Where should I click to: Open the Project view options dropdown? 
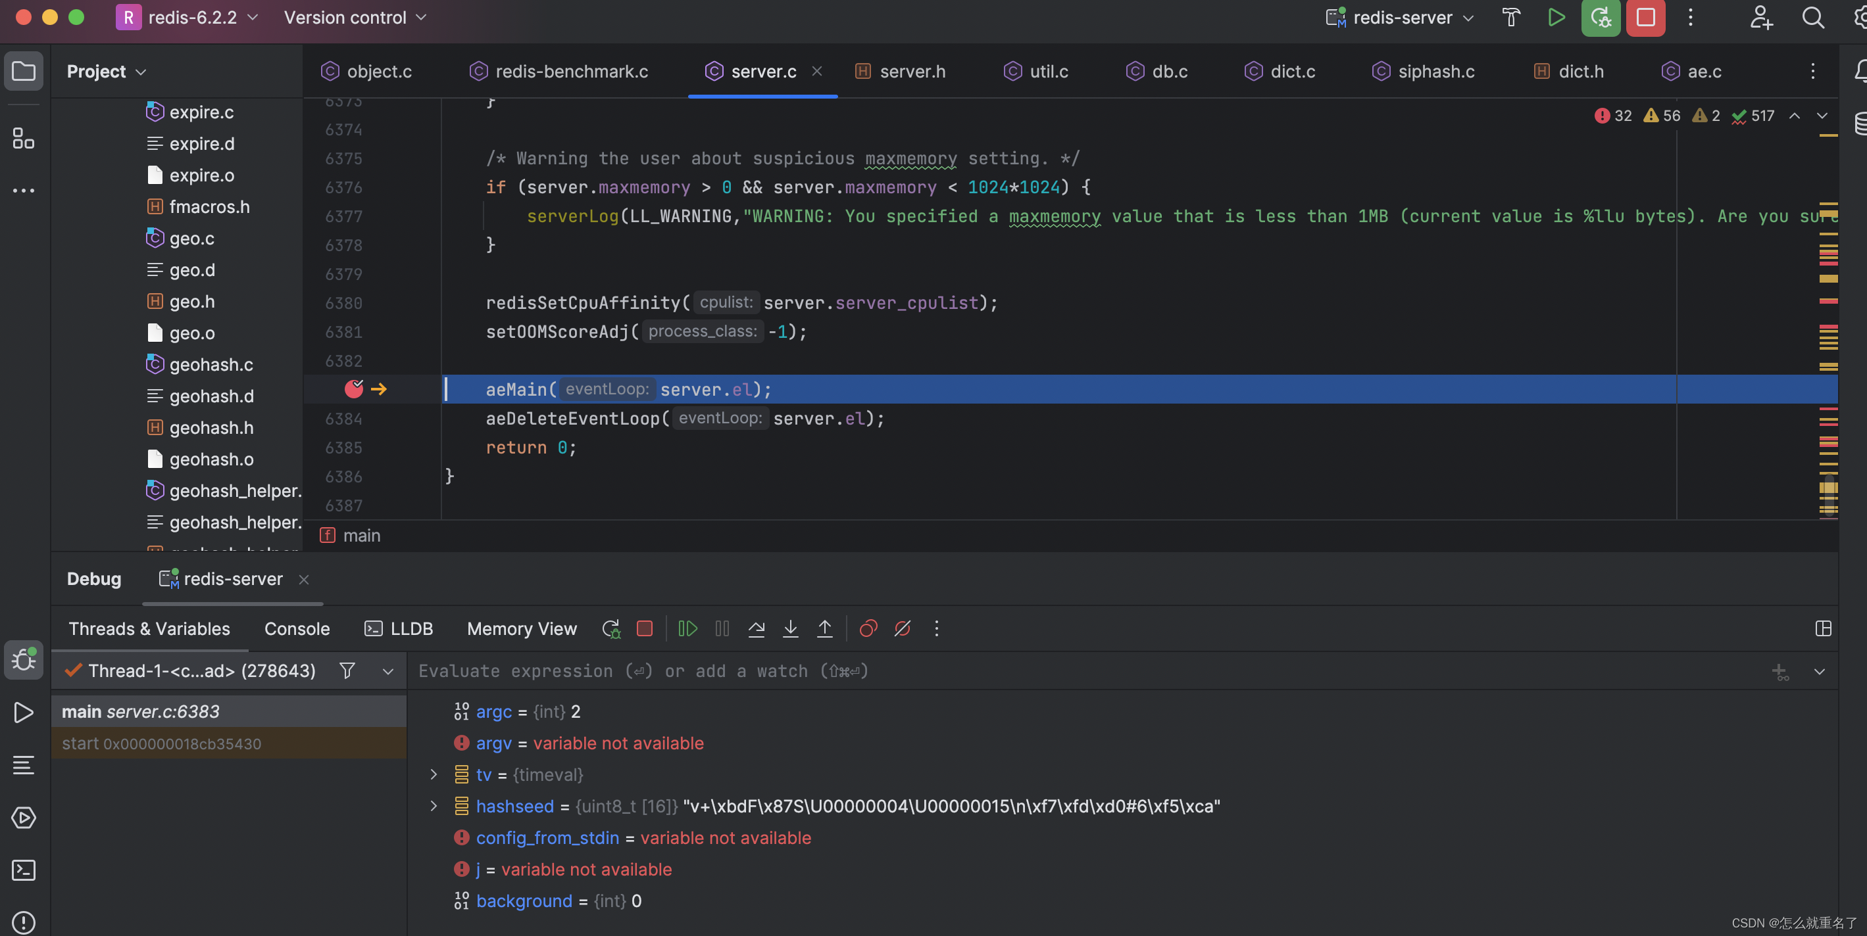pyautogui.click(x=107, y=71)
